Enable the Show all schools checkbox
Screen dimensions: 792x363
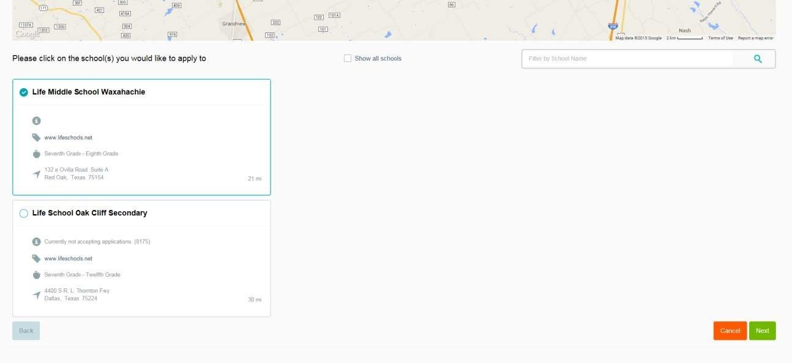pyautogui.click(x=348, y=59)
